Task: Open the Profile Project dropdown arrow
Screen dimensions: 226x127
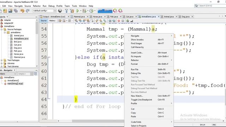Action: pyautogui.click(x=95, y=11)
